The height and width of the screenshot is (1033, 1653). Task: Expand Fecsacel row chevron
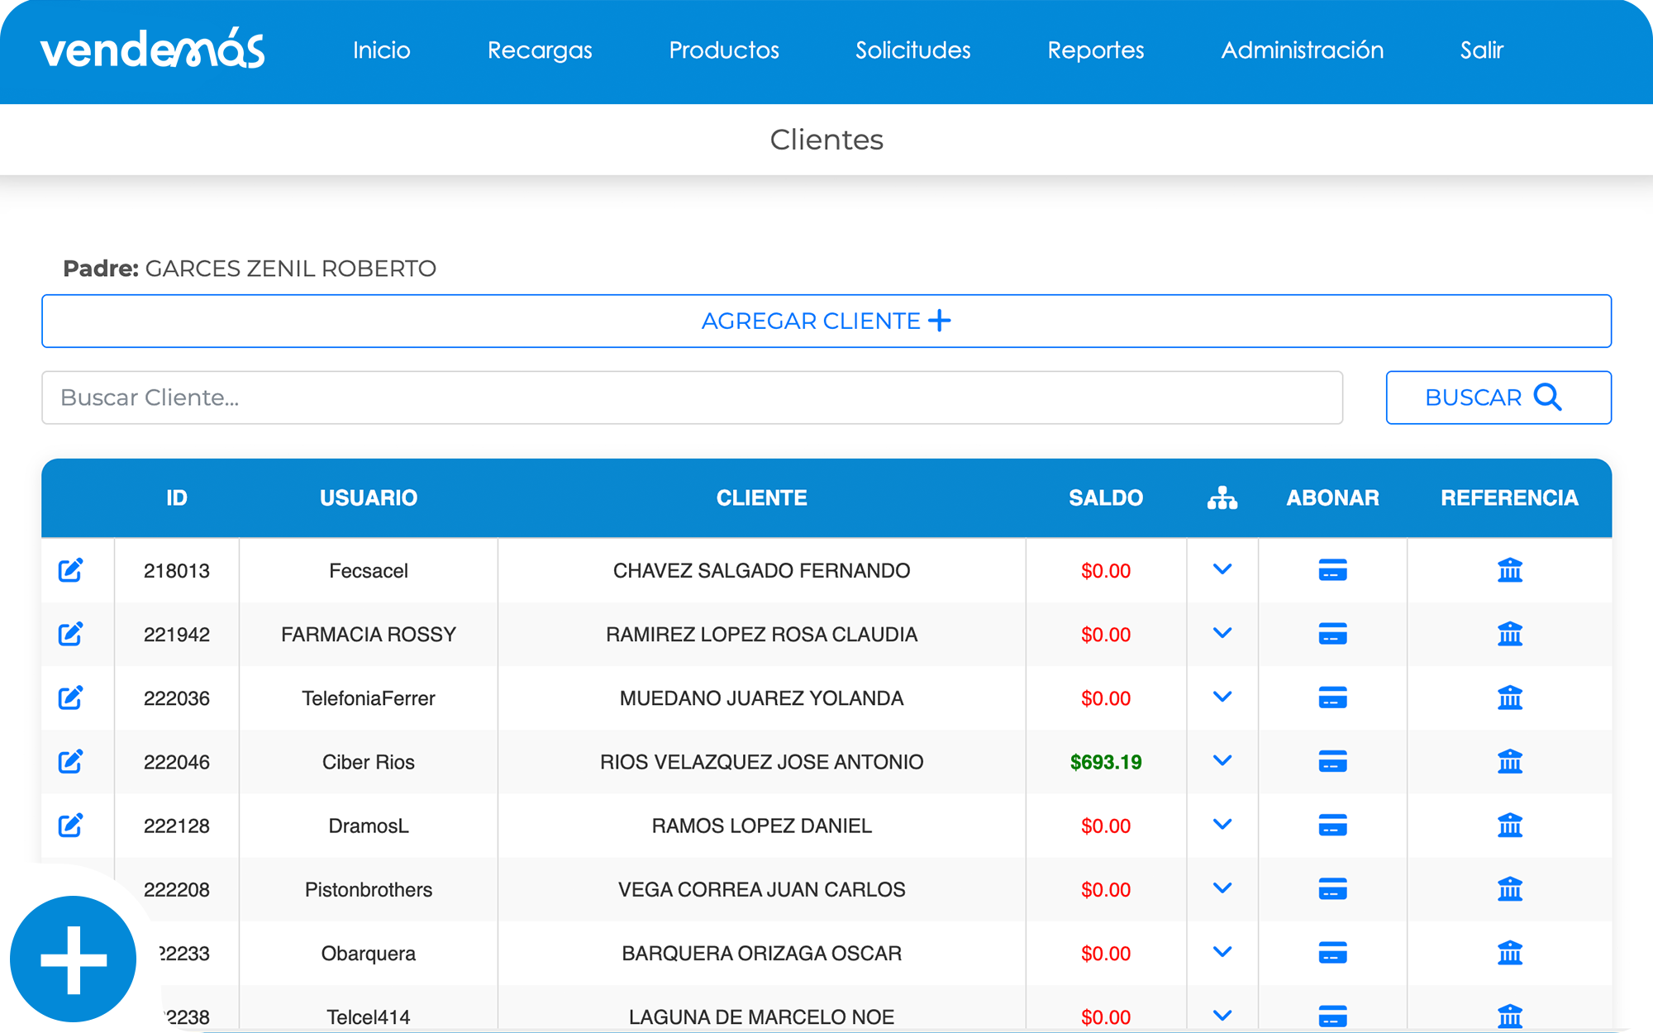[1222, 569]
